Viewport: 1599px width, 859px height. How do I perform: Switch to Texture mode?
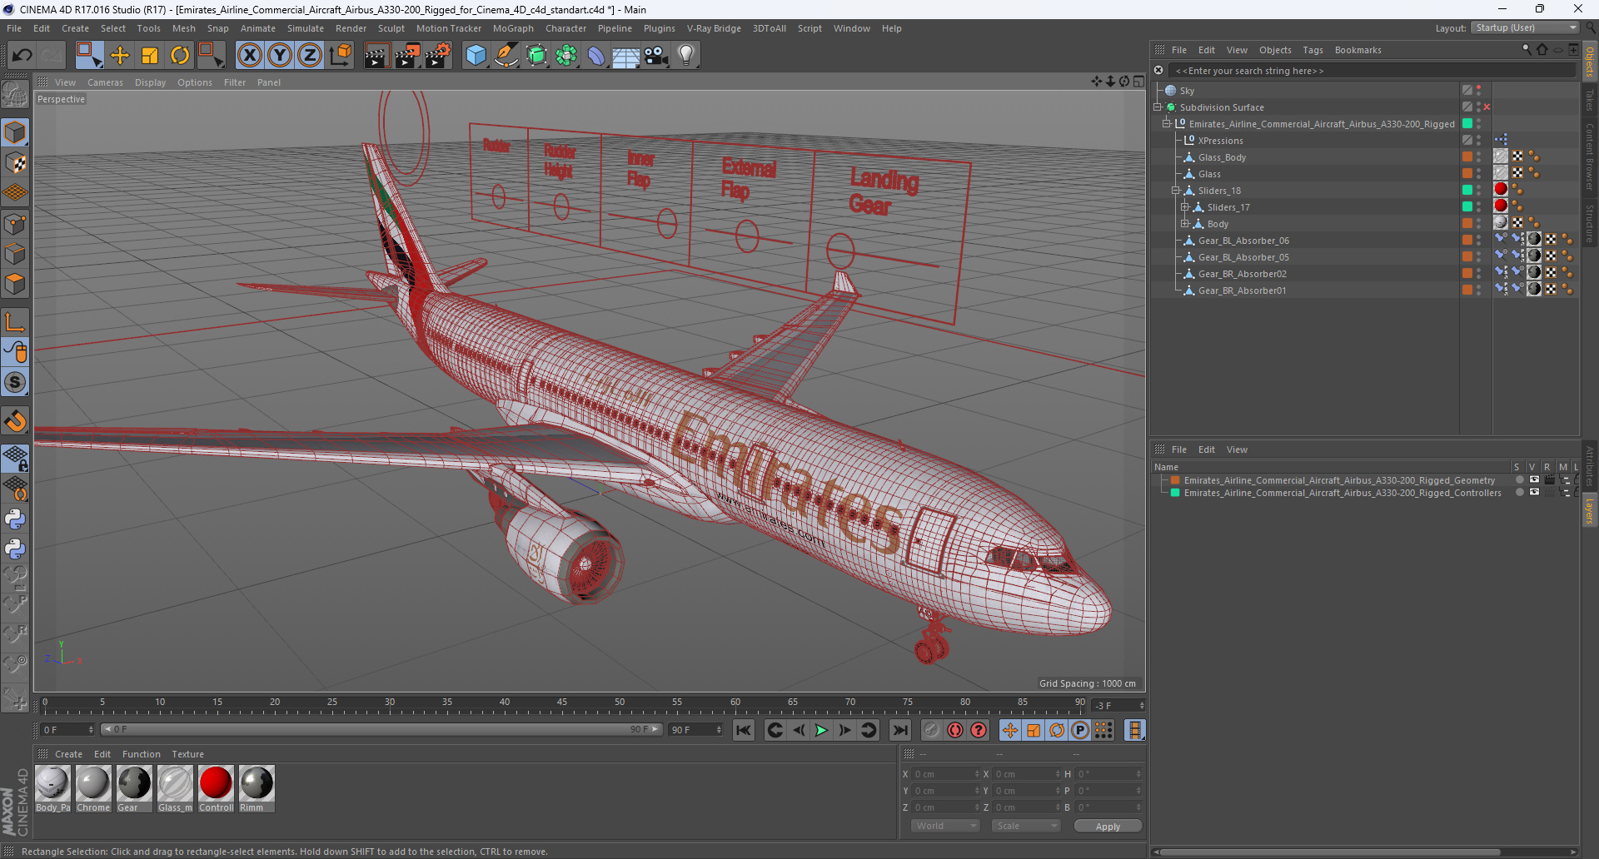point(15,163)
